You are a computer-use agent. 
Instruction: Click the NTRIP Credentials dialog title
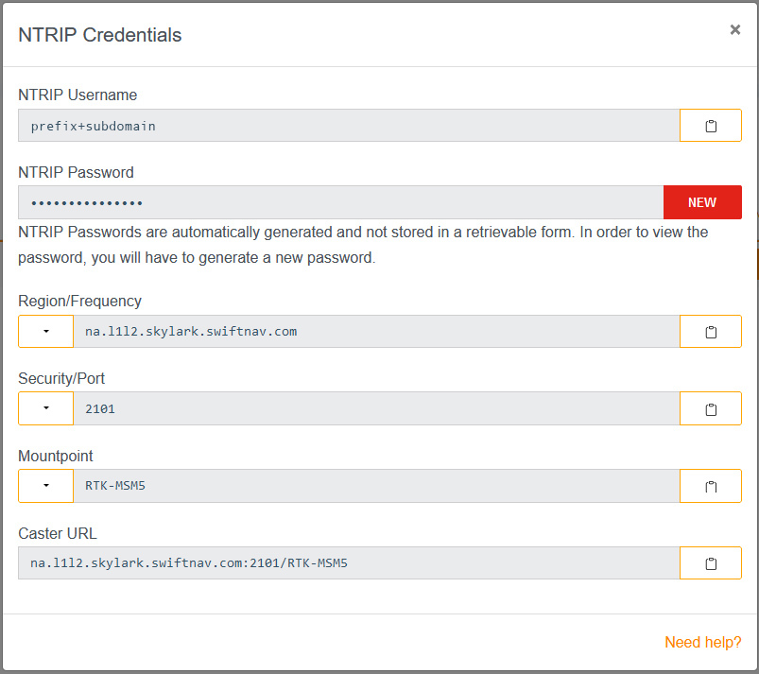[x=100, y=35]
